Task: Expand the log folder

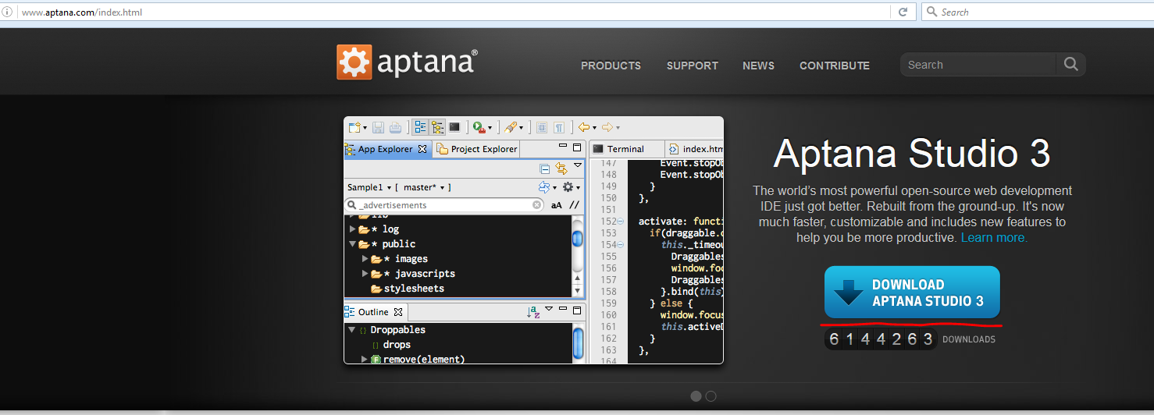Action: (x=353, y=229)
